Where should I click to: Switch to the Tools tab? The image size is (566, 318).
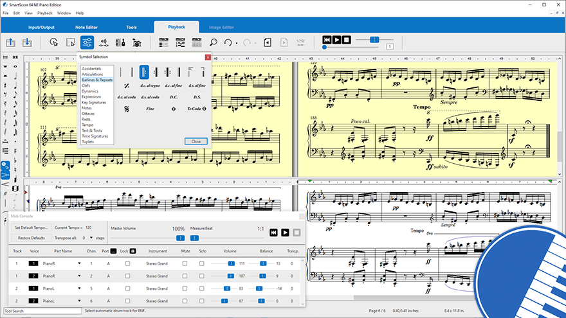point(131,27)
